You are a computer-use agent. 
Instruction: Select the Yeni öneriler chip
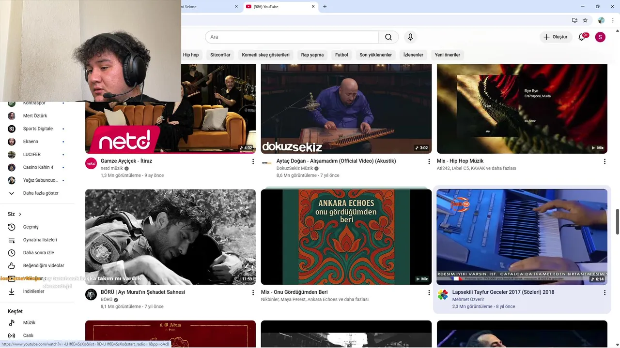[x=448, y=55]
